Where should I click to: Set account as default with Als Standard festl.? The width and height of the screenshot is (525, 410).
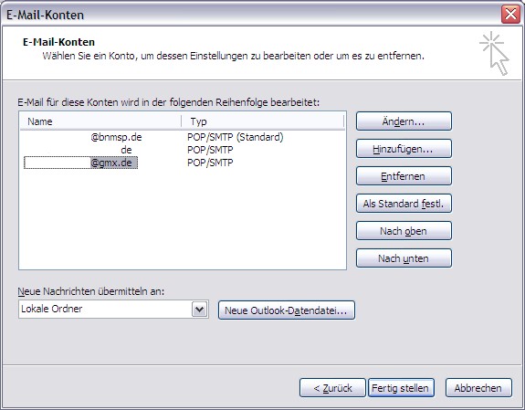tap(404, 204)
